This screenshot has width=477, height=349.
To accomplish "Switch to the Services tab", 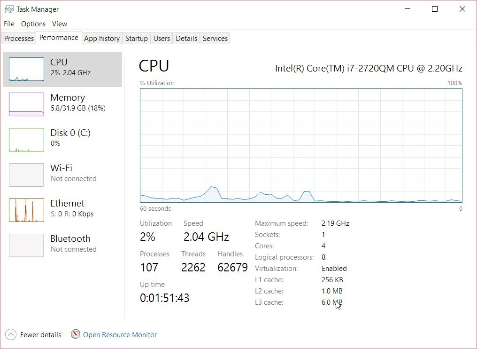I will (x=215, y=39).
